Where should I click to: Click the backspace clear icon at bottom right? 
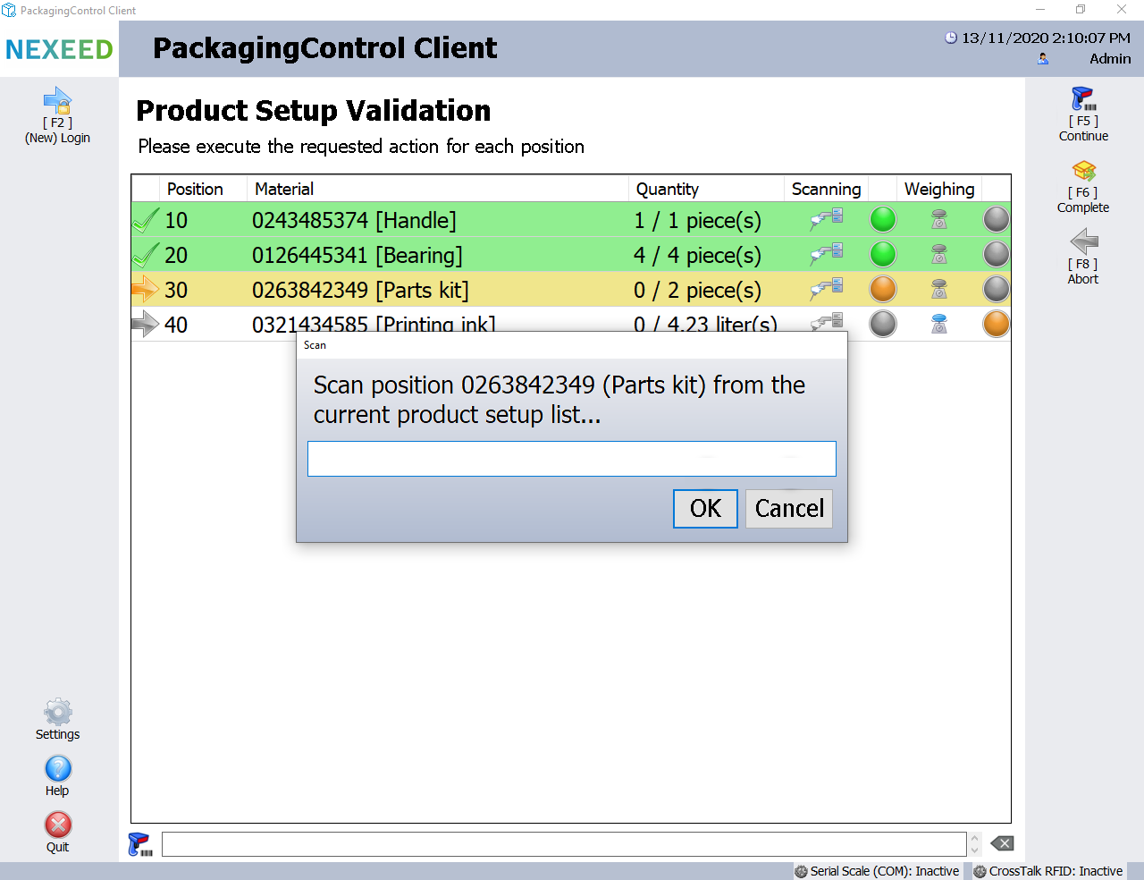[x=1002, y=843]
